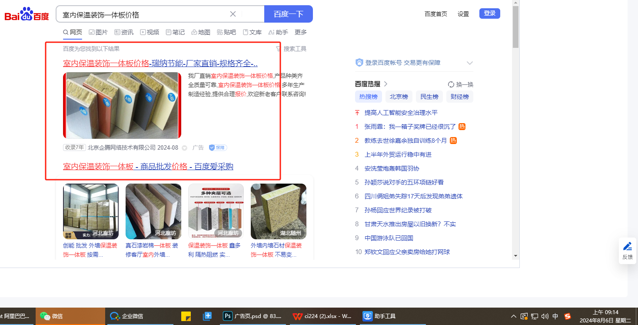638x325 pixels.
Task: Open the 设置 link
Action: click(463, 14)
